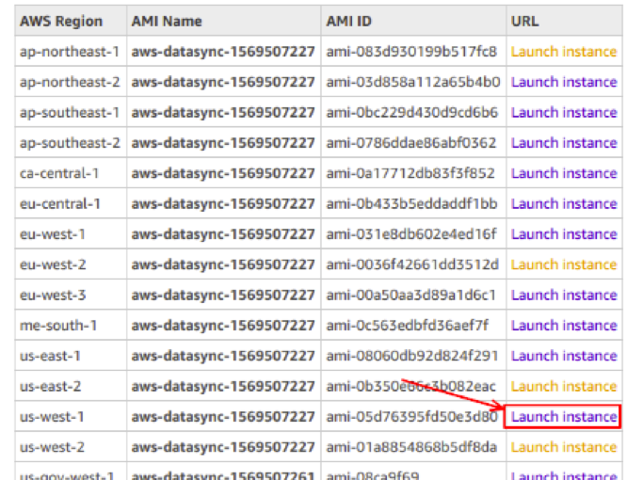Viewport: 627px width, 480px height.
Task: Click the ap-southeast-2 region cell
Action: click(x=71, y=143)
